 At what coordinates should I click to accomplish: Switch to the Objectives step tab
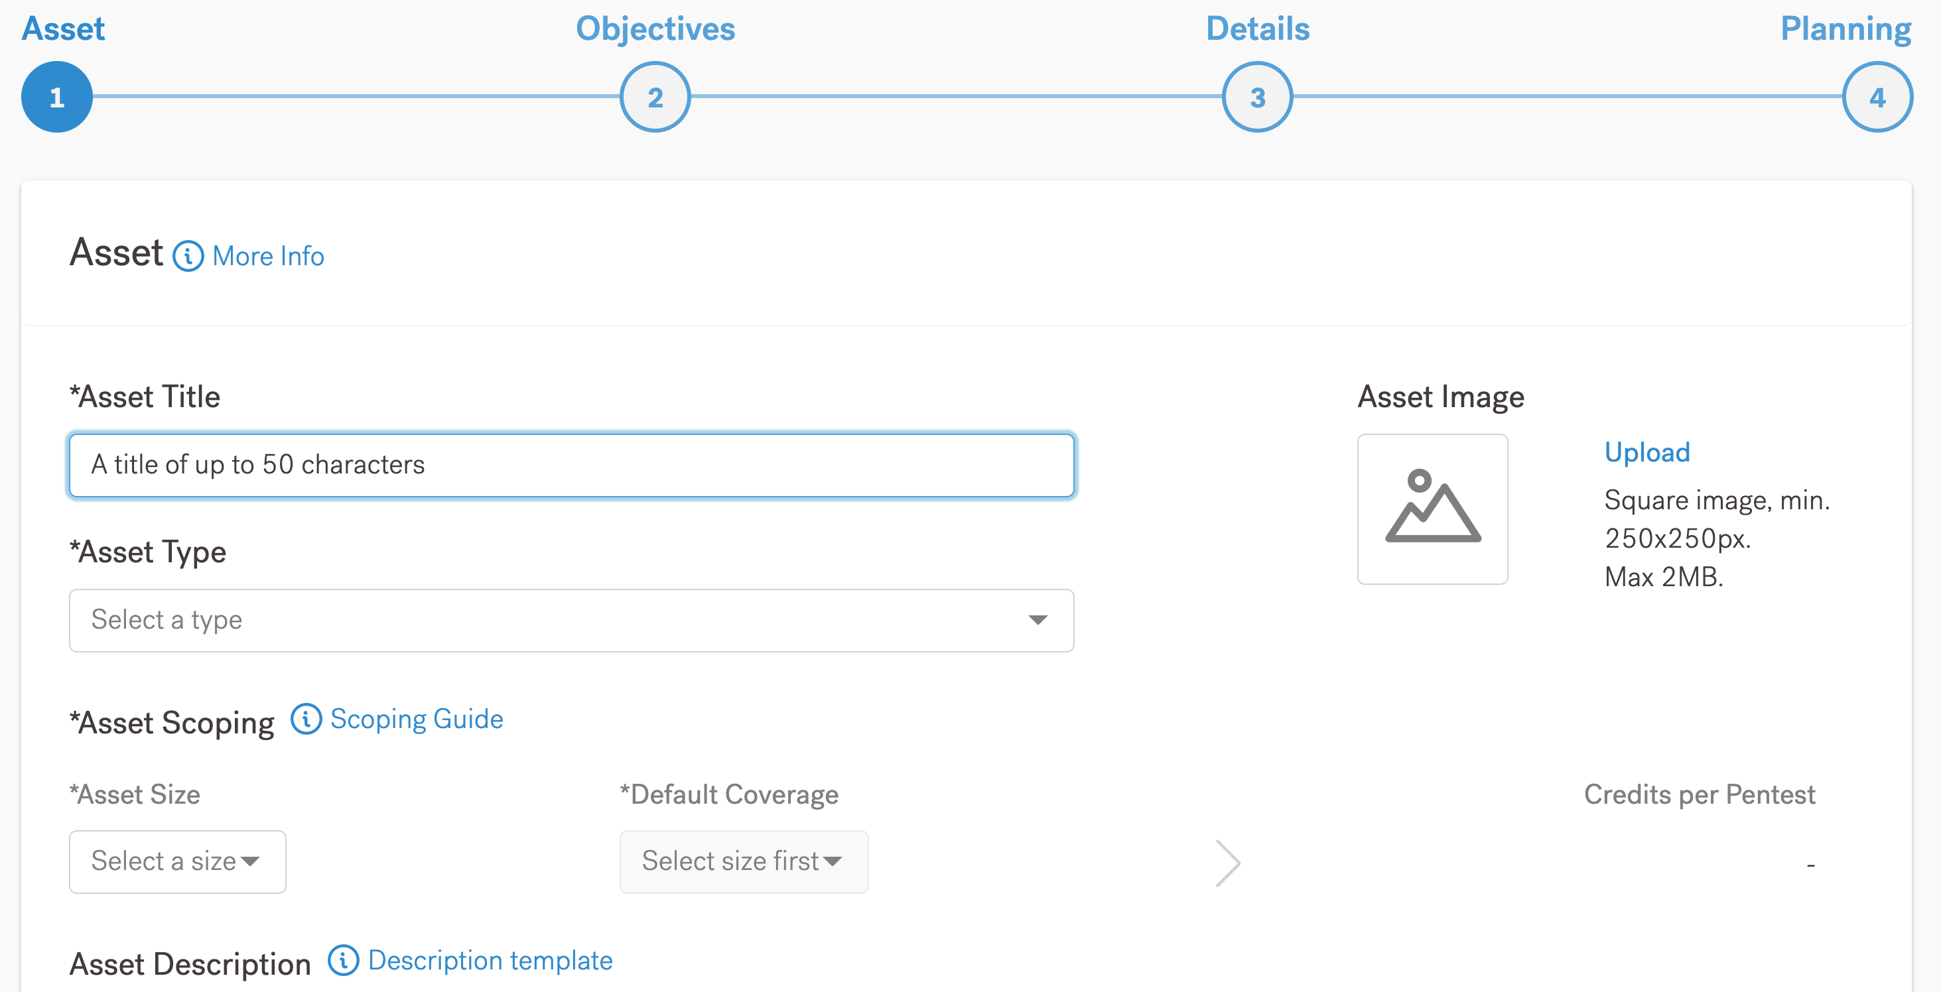pyautogui.click(x=655, y=29)
